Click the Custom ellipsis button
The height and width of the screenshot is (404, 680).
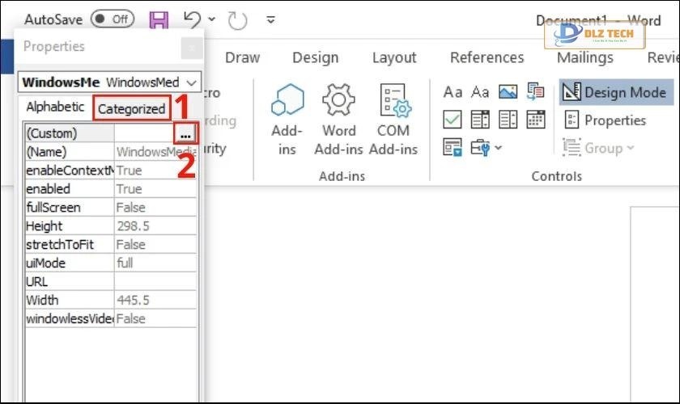click(186, 133)
